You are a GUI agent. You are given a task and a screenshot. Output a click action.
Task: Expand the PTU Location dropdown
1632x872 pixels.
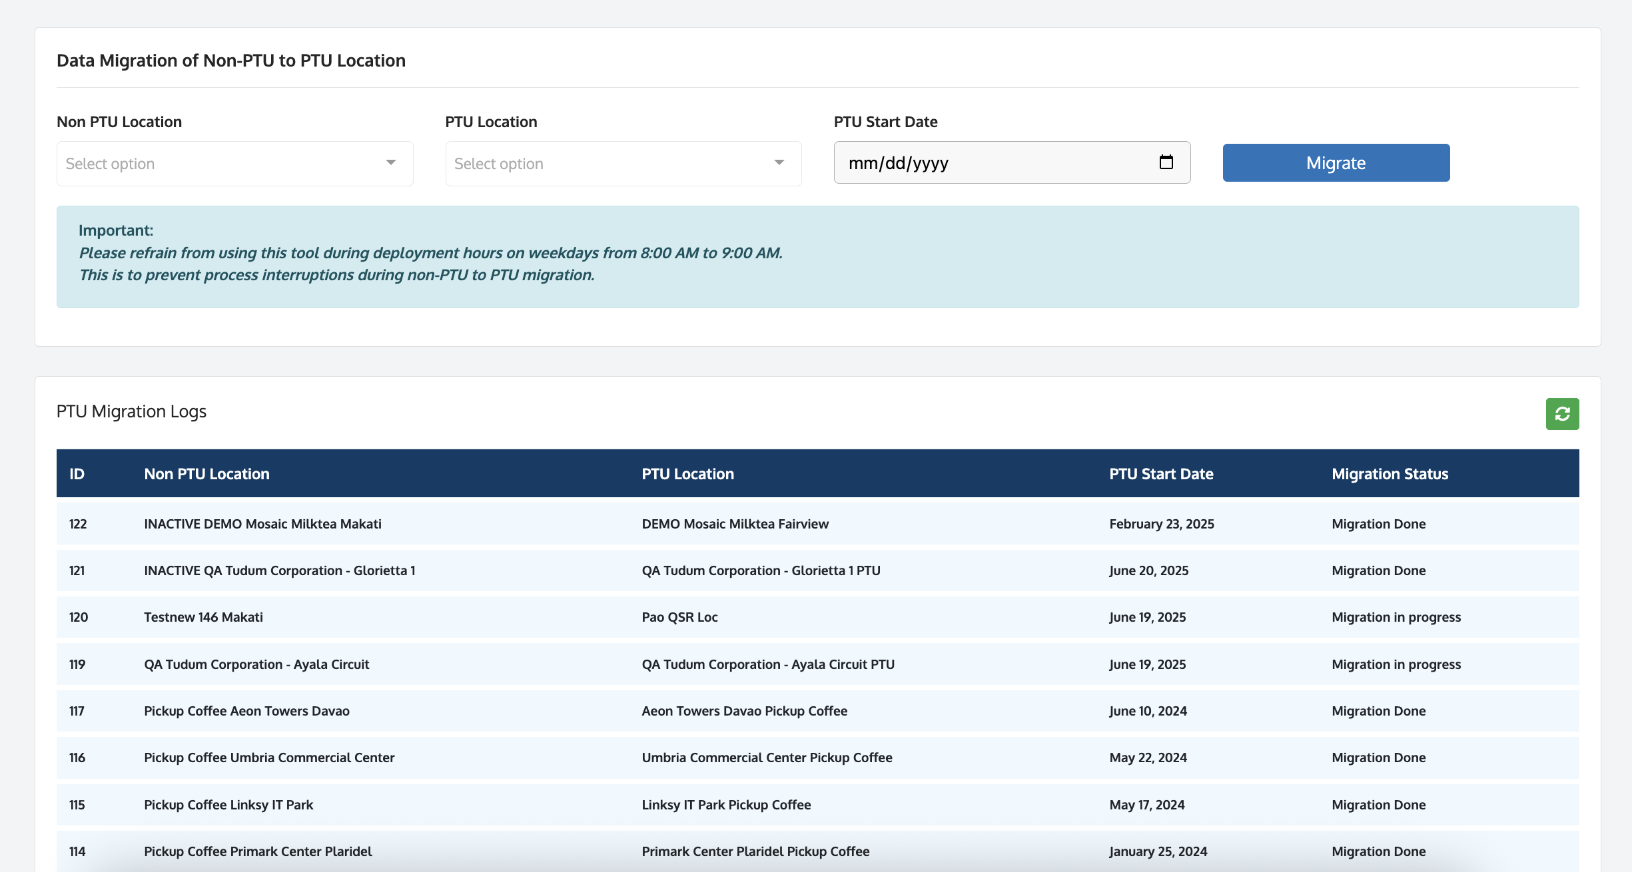(623, 164)
